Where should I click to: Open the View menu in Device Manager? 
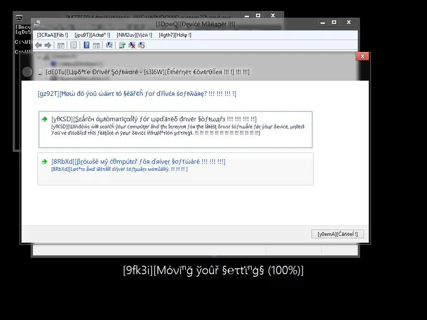click(x=135, y=35)
